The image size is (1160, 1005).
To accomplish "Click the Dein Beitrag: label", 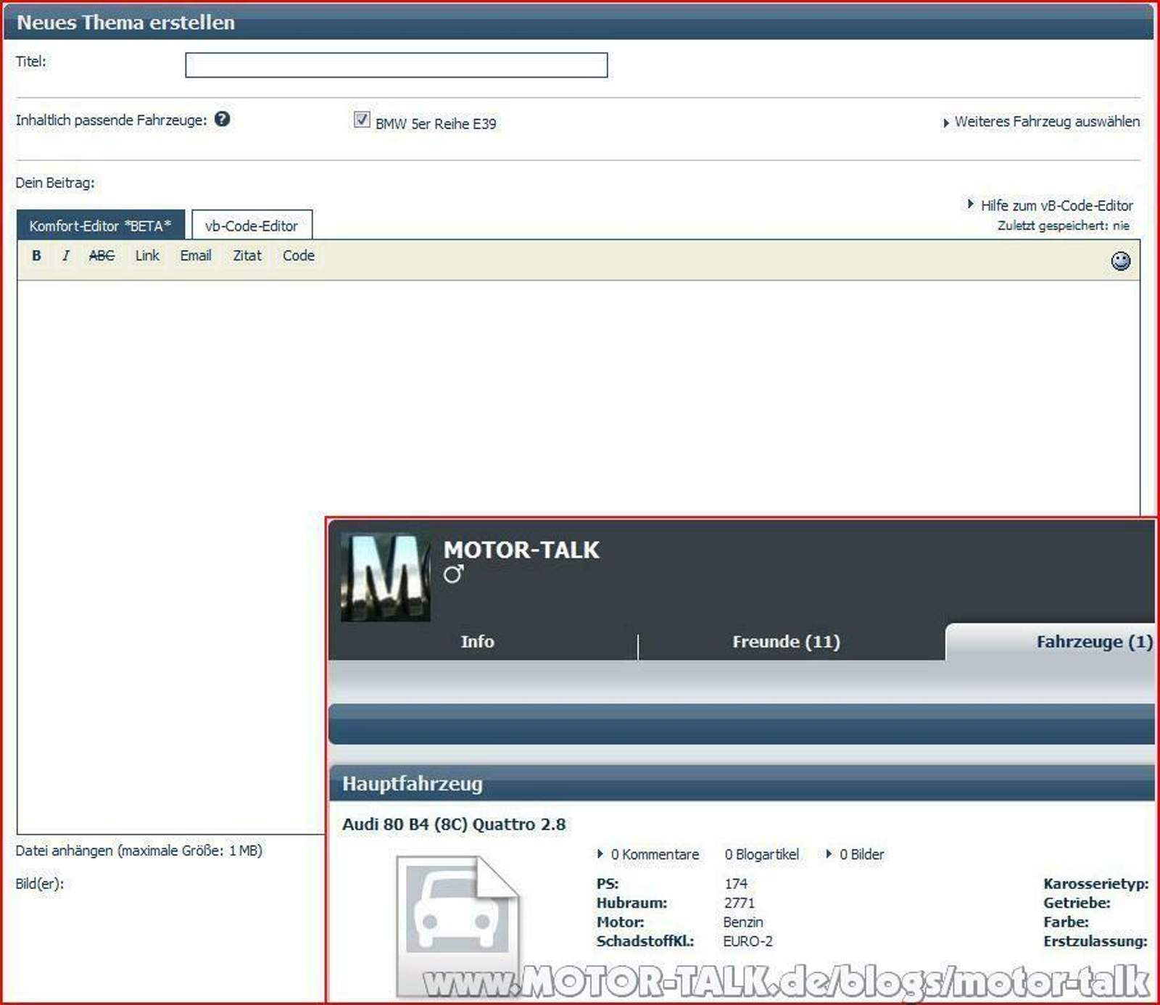I will tap(55, 183).
